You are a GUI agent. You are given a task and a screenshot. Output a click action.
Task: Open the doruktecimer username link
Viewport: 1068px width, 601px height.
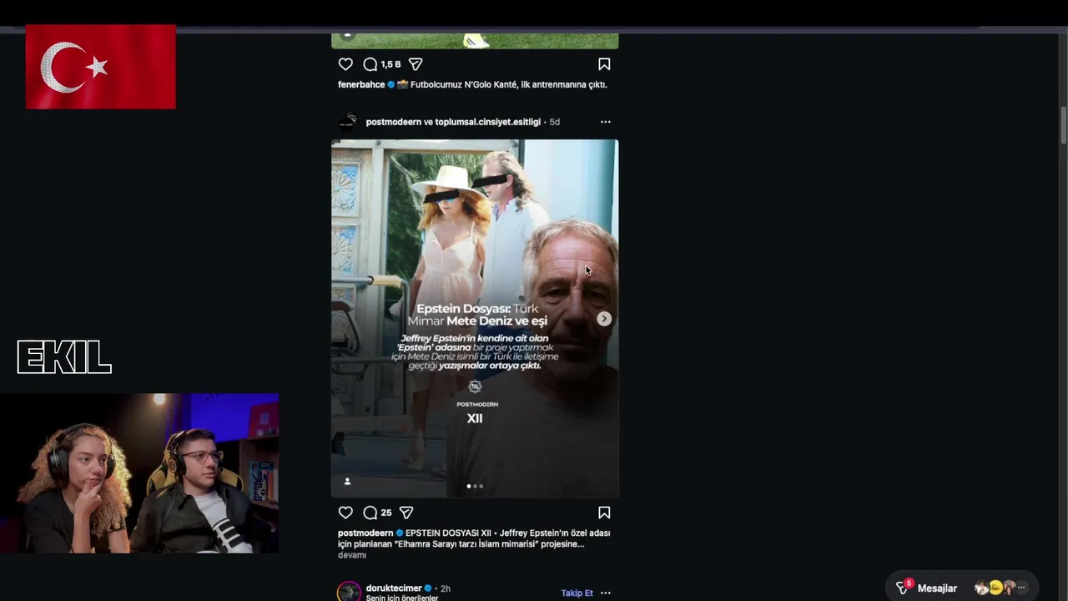pyautogui.click(x=394, y=588)
